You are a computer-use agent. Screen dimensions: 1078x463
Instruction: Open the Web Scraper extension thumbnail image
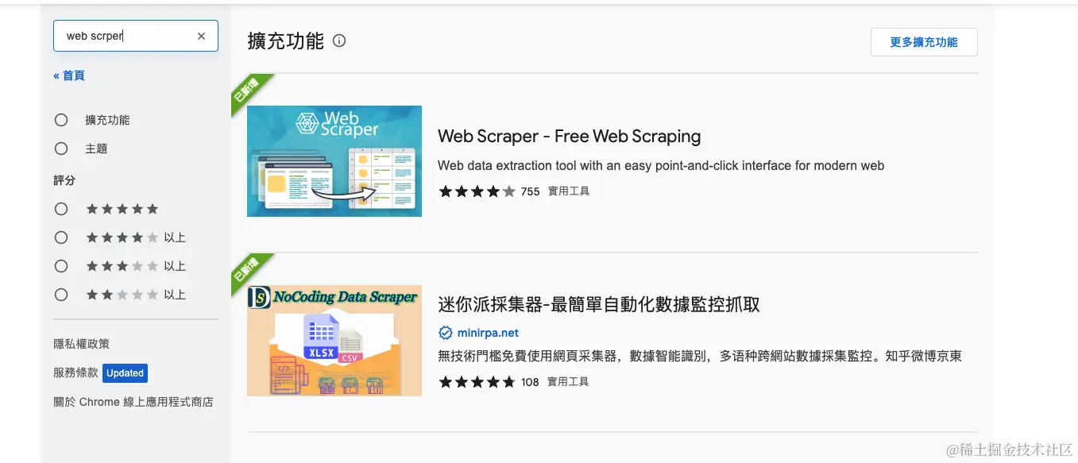pos(334,161)
